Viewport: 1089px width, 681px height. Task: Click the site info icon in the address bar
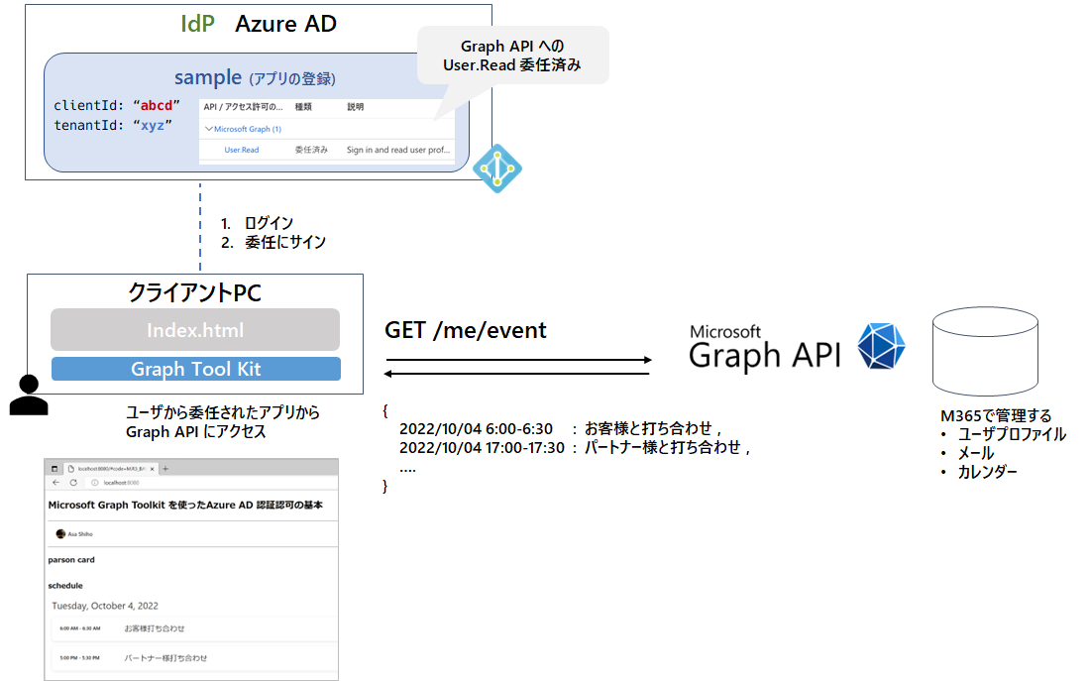(x=94, y=483)
